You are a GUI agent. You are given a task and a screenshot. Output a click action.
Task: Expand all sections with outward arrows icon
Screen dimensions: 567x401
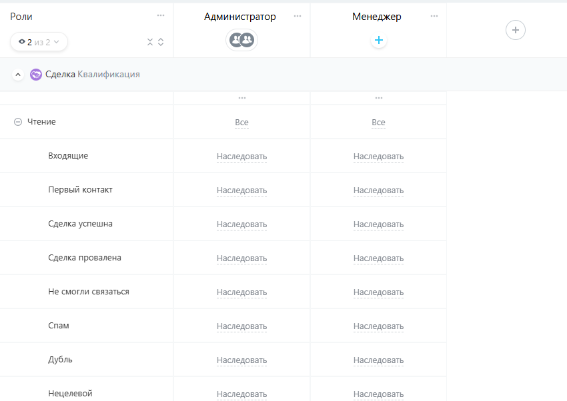(161, 42)
